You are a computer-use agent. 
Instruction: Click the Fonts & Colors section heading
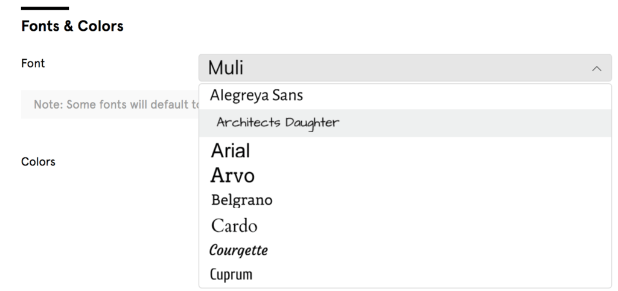pyautogui.click(x=72, y=26)
